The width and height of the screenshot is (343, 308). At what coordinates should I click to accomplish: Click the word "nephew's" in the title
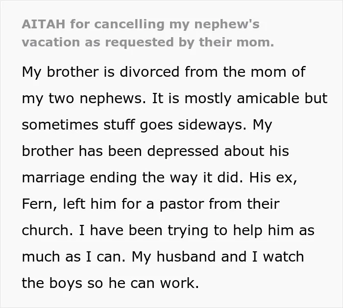(226, 24)
